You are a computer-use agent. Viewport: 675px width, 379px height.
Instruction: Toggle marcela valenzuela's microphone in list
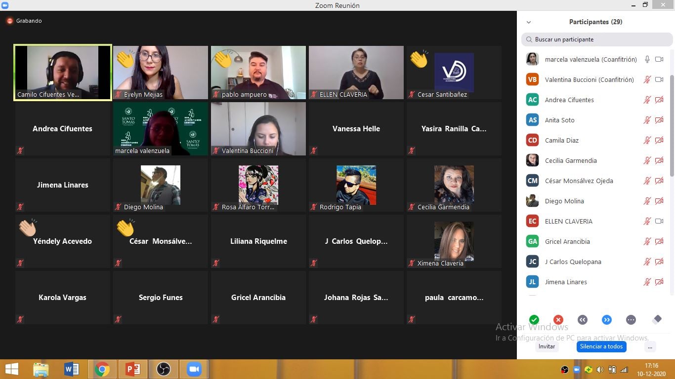[x=647, y=59]
